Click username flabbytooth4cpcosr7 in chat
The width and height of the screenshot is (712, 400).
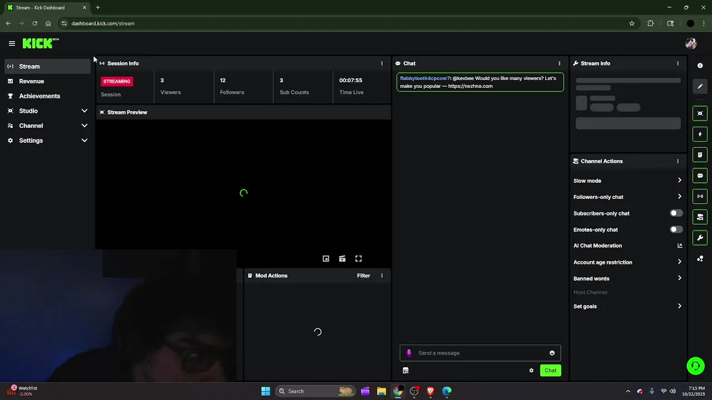pos(425,78)
